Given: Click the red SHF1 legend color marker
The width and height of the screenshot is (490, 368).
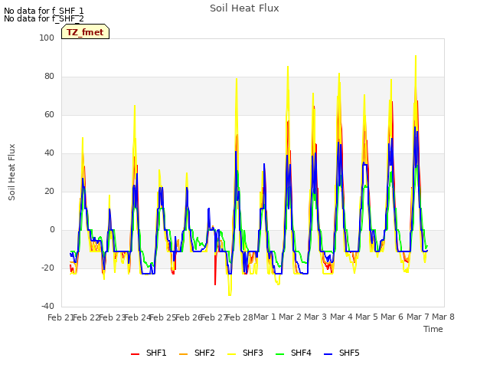Looking at the screenshot, I should [x=135, y=354].
